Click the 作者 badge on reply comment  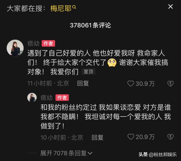click(62, 98)
